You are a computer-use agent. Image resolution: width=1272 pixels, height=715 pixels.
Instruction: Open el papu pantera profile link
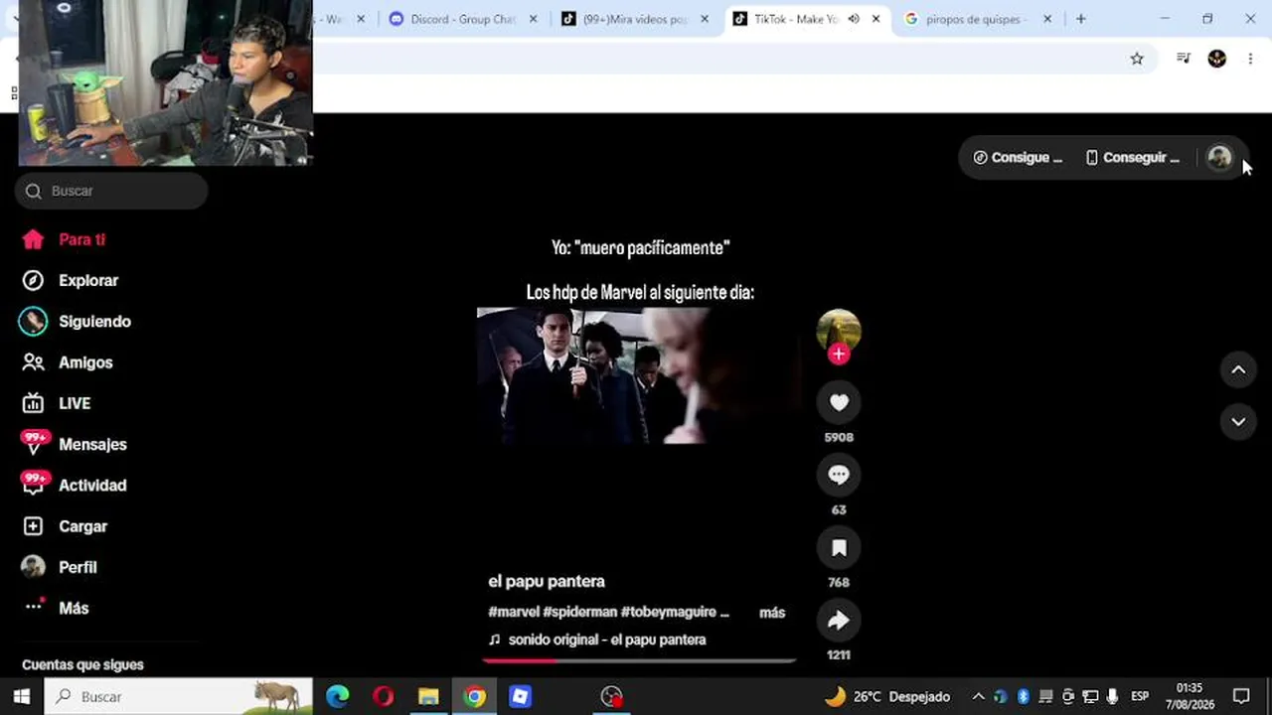tap(547, 581)
